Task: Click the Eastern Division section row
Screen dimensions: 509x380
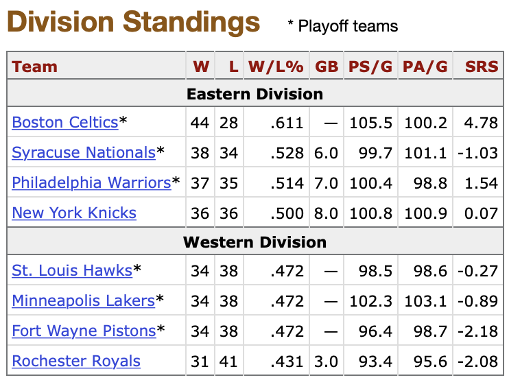Action: (254, 94)
